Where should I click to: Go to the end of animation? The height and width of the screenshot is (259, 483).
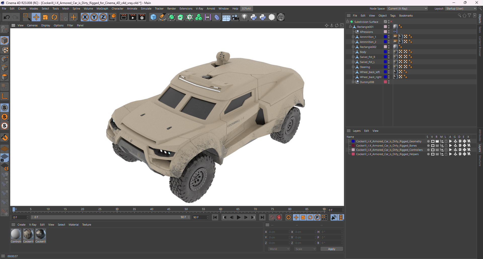[x=262, y=217]
